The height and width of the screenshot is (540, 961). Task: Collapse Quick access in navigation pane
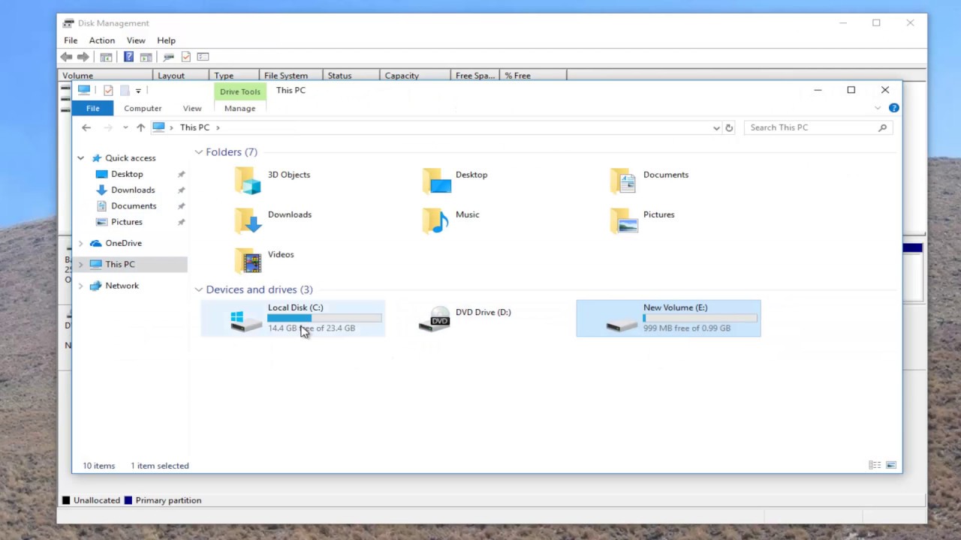[80, 158]
